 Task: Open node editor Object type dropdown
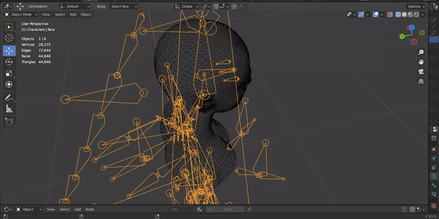[29, 209]
